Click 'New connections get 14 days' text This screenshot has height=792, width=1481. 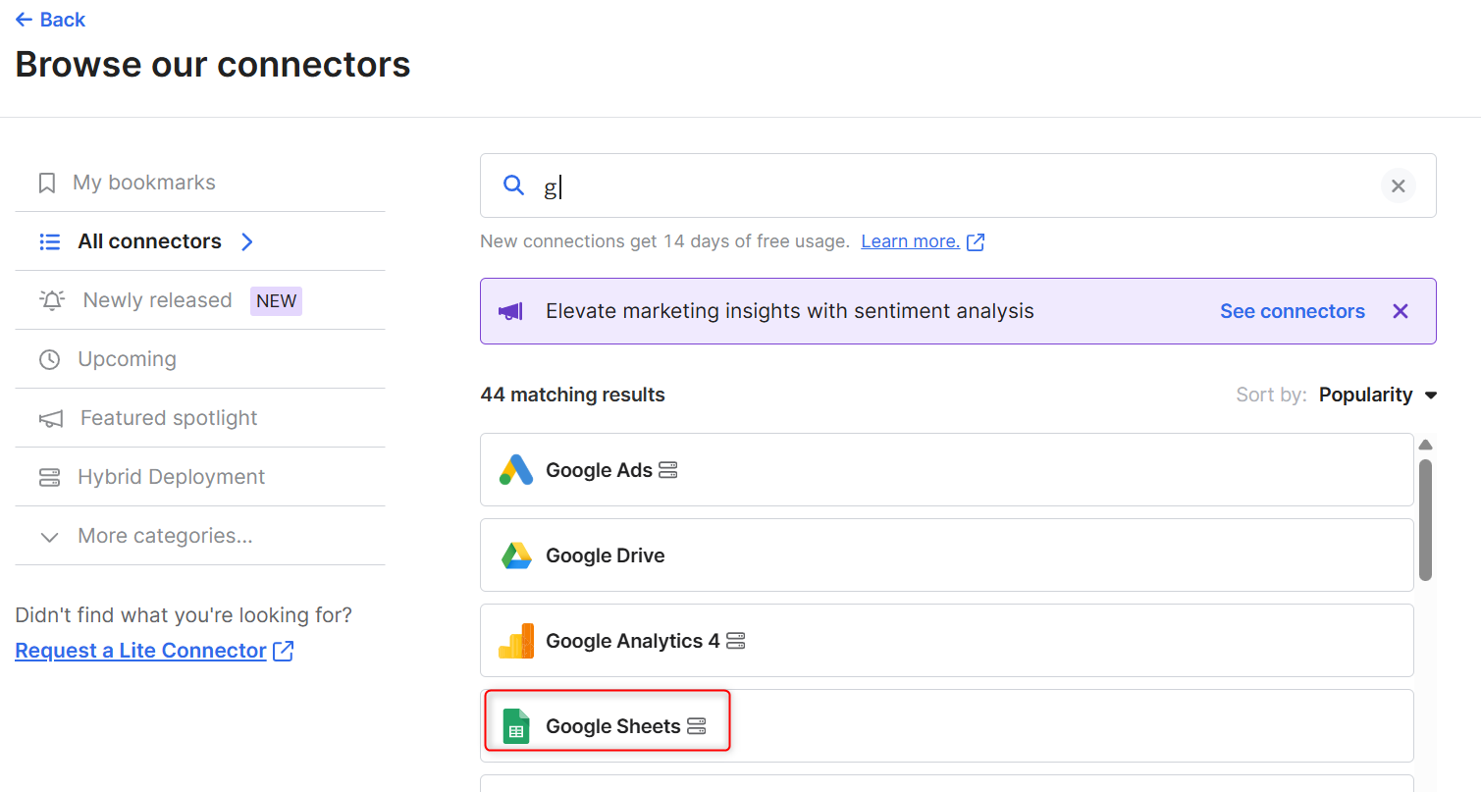tap(664, 241)
